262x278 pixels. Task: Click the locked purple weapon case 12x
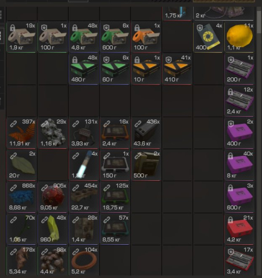click(x=239, y=101)
